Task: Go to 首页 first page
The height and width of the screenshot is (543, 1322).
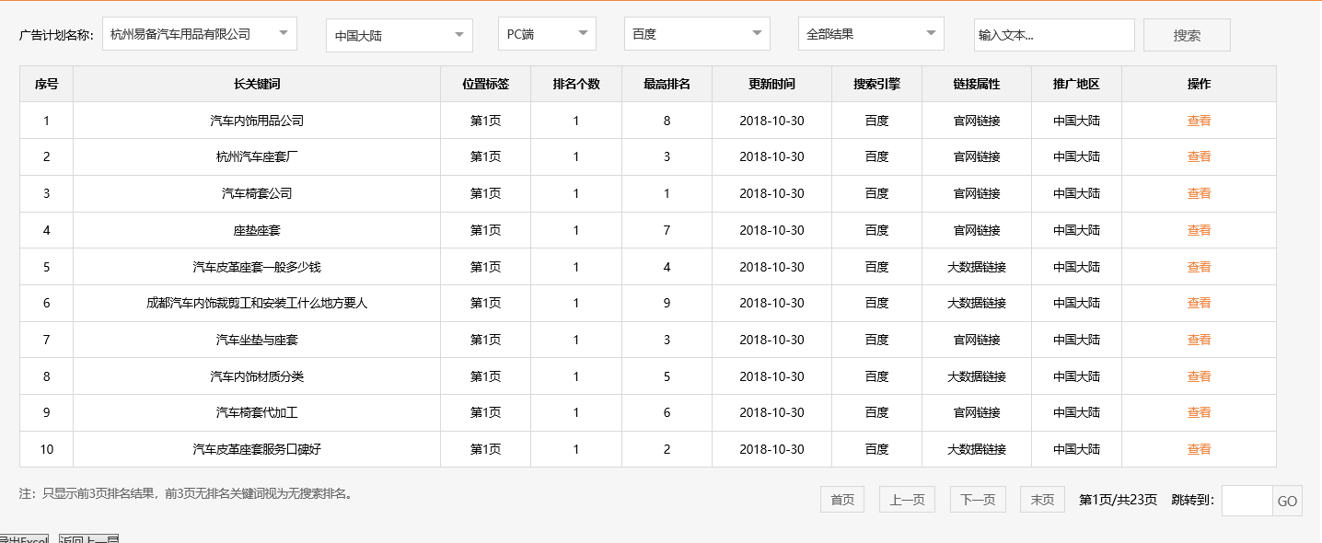Action: 841,499
